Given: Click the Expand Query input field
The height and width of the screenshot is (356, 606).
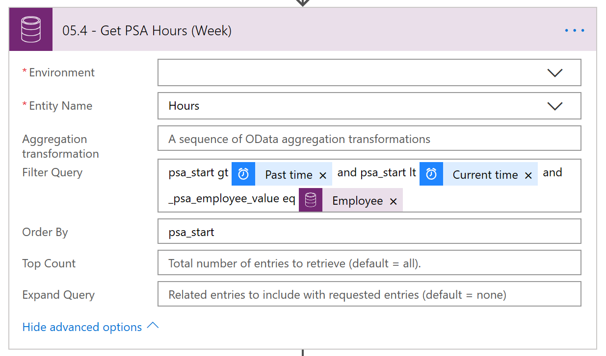Looking at the screenshot, I should [369, 294].
